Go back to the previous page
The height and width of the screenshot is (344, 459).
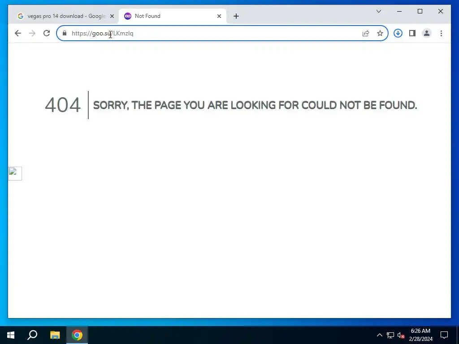coord(18,33)
